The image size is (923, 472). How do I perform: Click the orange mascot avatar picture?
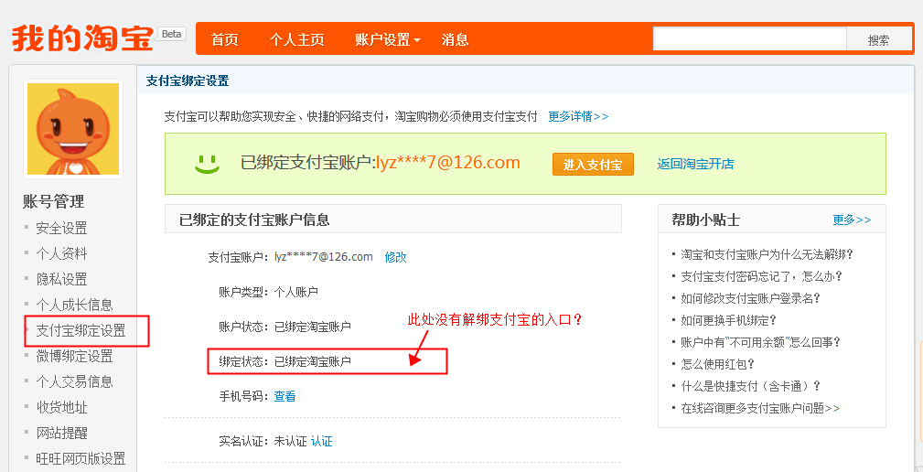[x=73, y=128]
